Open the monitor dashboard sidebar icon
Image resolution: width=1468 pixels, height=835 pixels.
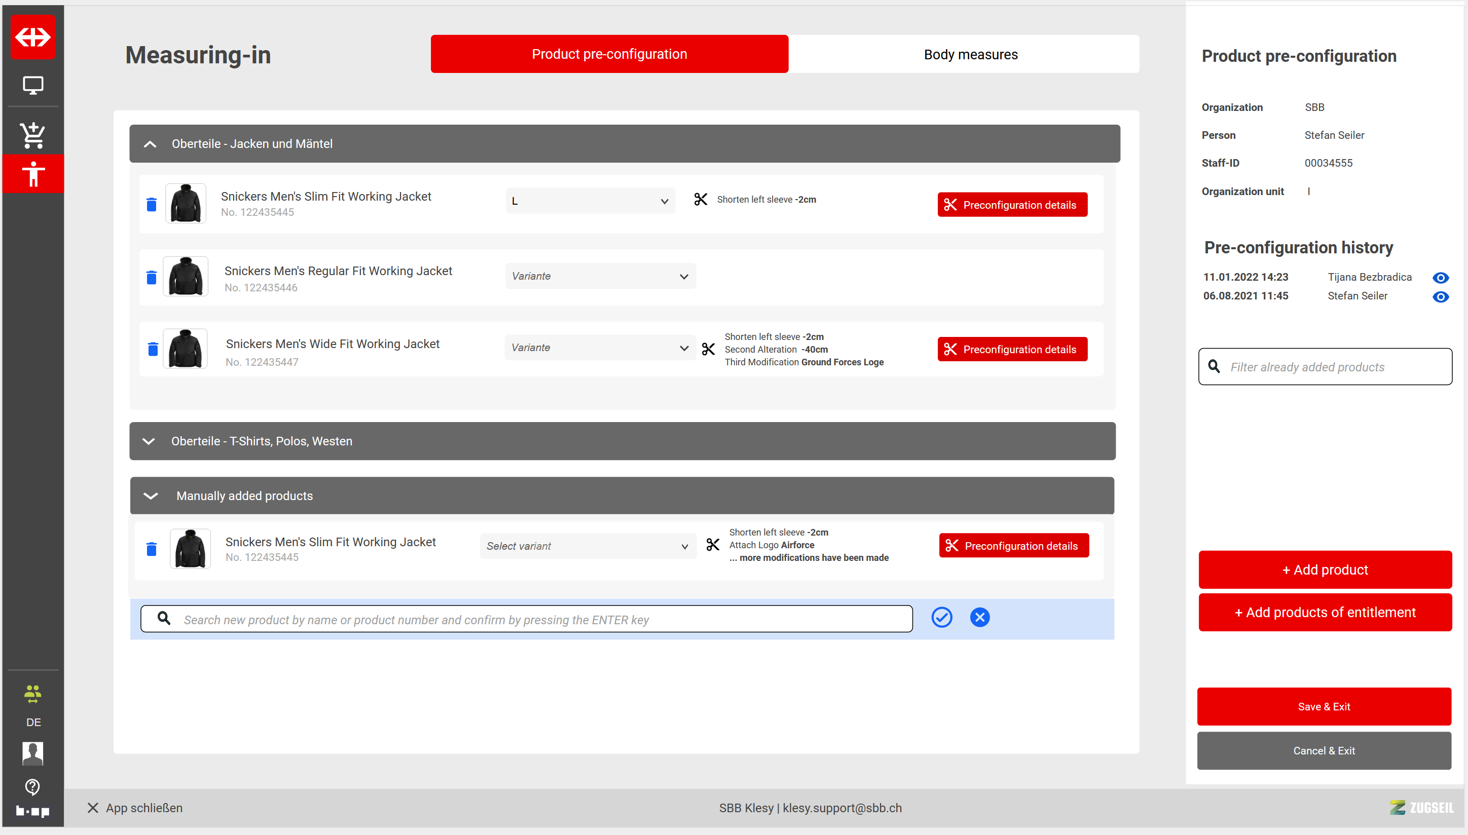point(33,86)
